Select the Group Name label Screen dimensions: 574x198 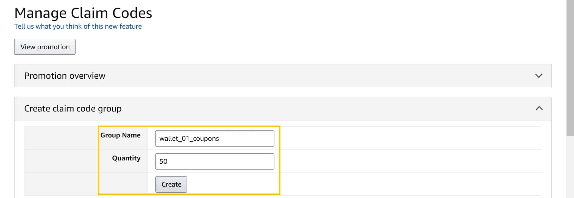click(x=120, y=135)
